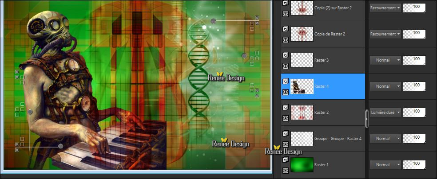Viewport: 437px width, 179px height.
Task: Select layer named Raster 3
Action: click(x=322, y=60)
